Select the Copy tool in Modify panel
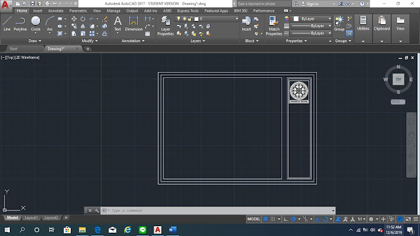Viewport: 420px width, 236px height. coord(74,26)
